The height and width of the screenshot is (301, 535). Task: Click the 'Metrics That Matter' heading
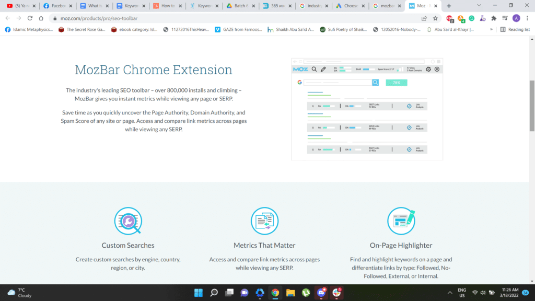[x=264, y=246]
